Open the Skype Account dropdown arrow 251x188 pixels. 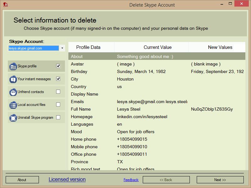[x=62, y=48]
